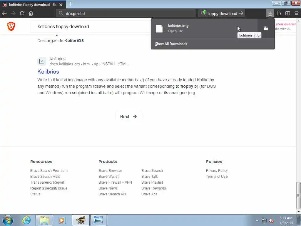Click Show All Downloads
The width and height of the screenshot is (301, 226).
pyautogui.click(x=171, y=44)
